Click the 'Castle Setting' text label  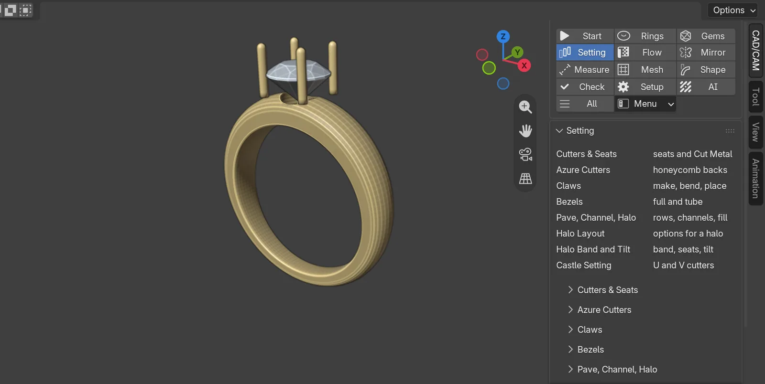584,265
